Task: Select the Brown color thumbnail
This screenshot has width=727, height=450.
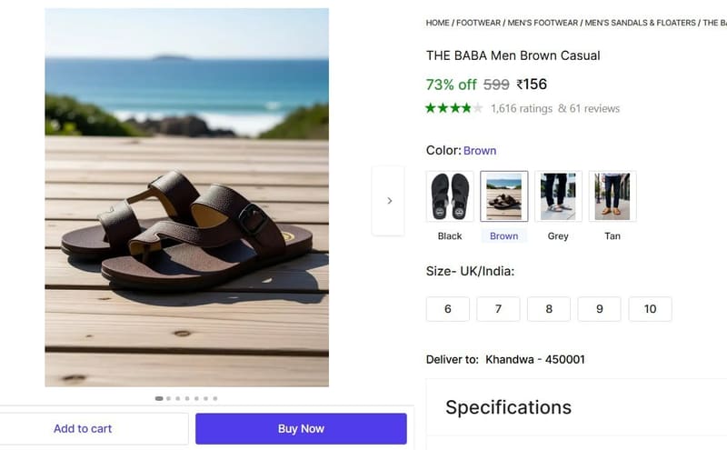Action: (504, 195)
